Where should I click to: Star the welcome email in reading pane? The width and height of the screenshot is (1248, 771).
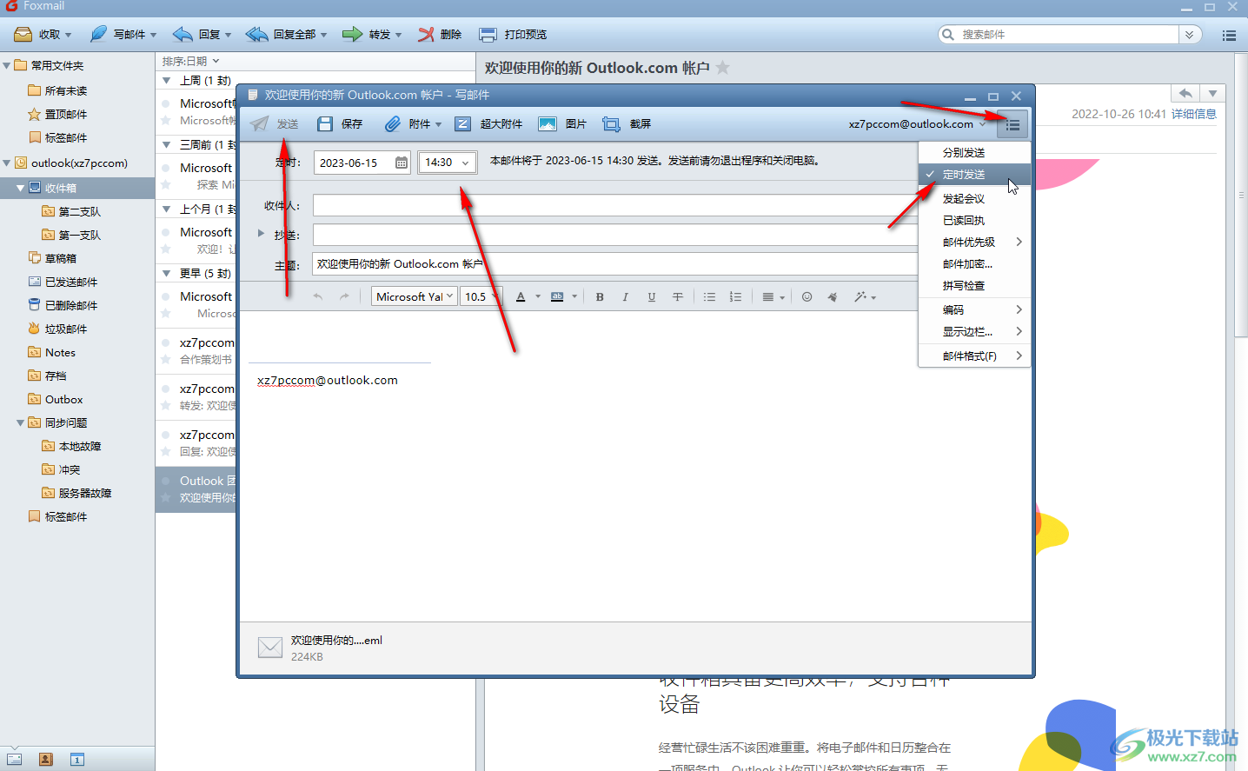(723, 68)
